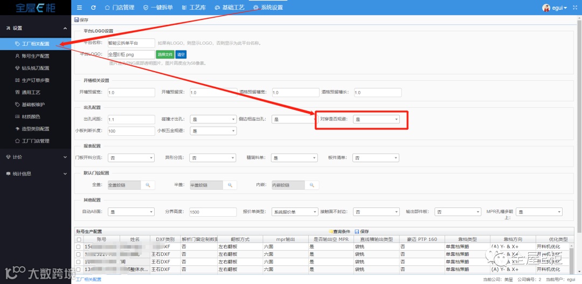
Task: Open the 板件清单 dropdown
Action: (x=376, y=158)
